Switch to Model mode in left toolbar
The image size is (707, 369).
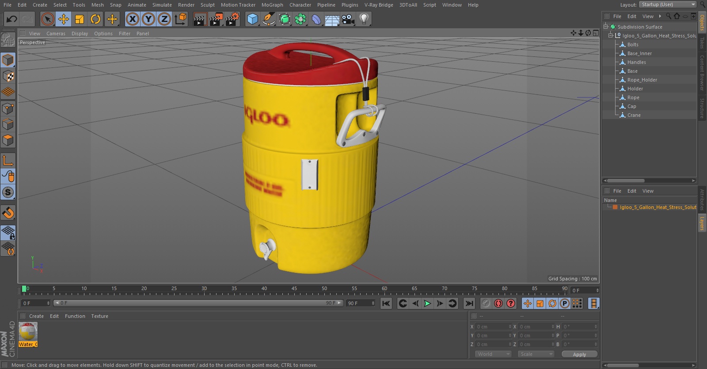point(8,60)
